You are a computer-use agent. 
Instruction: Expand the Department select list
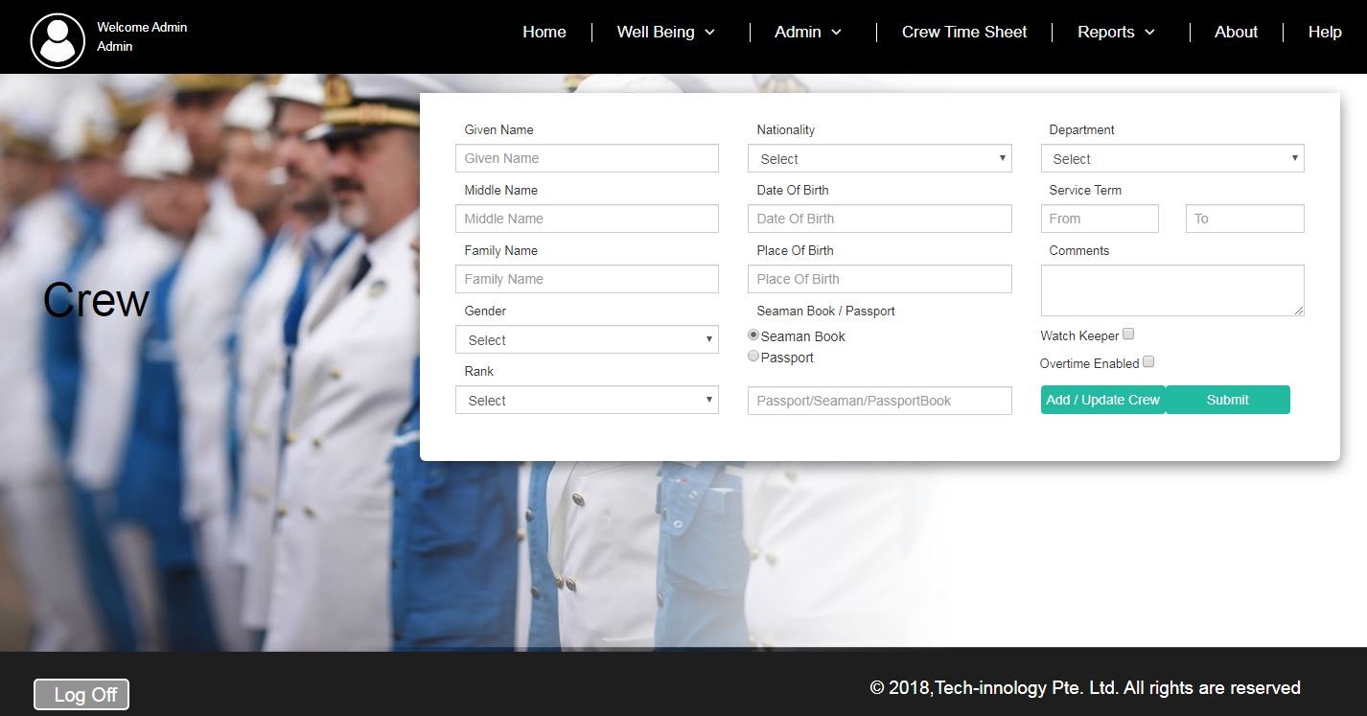click(1171, 159)
